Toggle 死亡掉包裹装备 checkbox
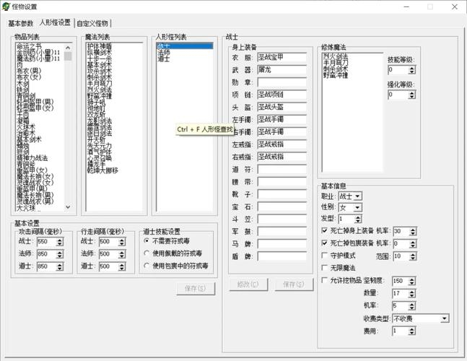Screen dimensions: 467x361 coord(325,243)
